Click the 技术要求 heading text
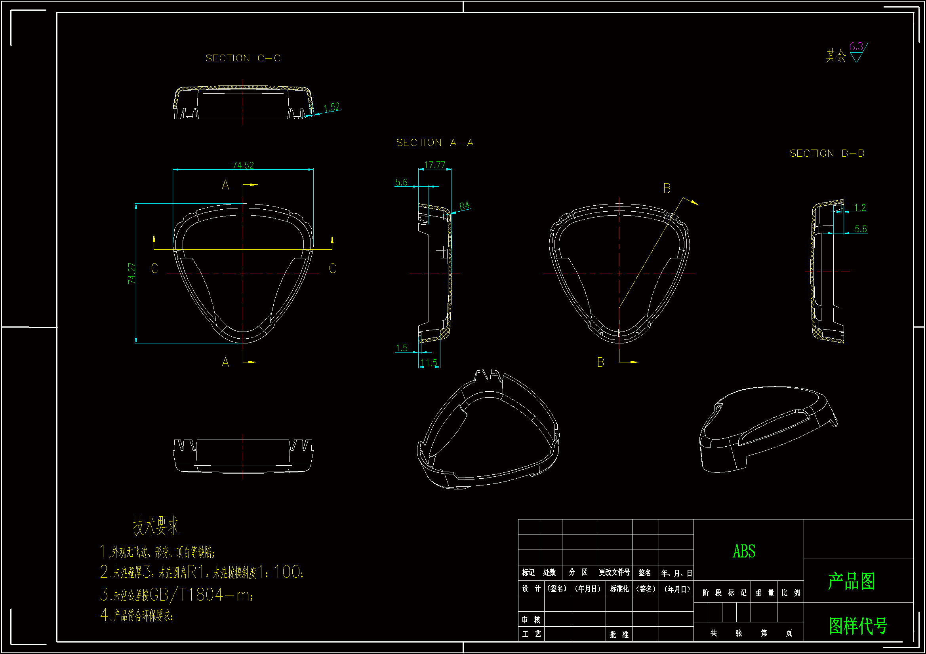Viewport: 926px width, 654px height. pyautogui.click(x=156, y=526)
